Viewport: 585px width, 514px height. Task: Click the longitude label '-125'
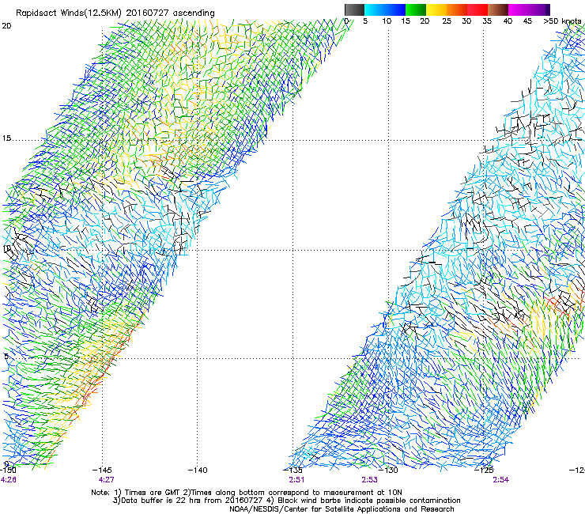click(x=484, y=471)
